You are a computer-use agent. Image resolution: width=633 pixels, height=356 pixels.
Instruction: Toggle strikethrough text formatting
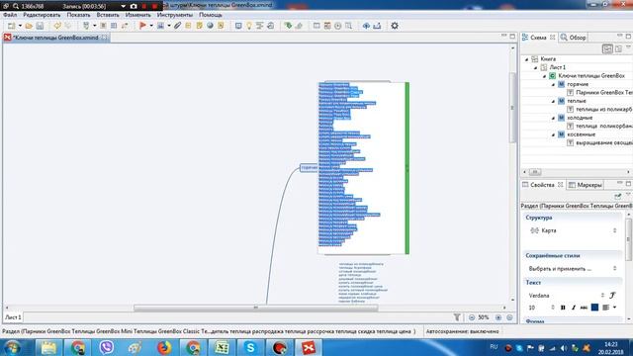coord(584,308)
